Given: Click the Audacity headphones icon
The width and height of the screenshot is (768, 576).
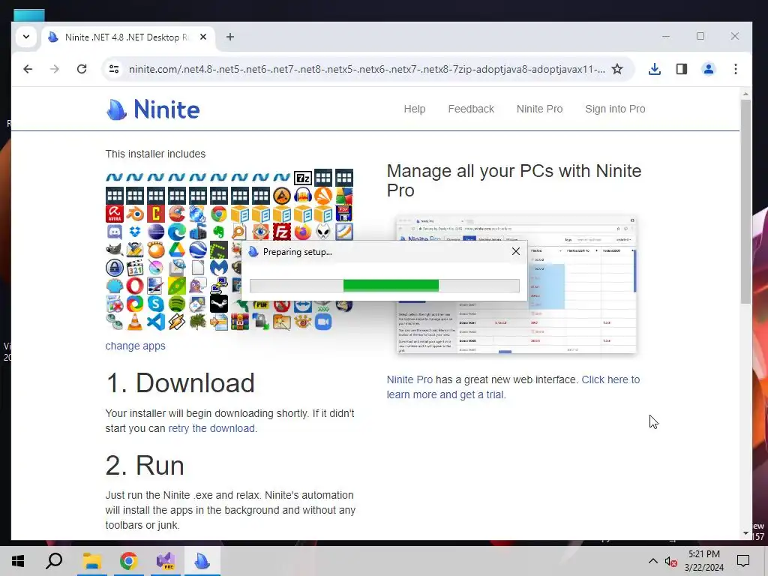Looking at the screenshot, I should click(303, 196).
